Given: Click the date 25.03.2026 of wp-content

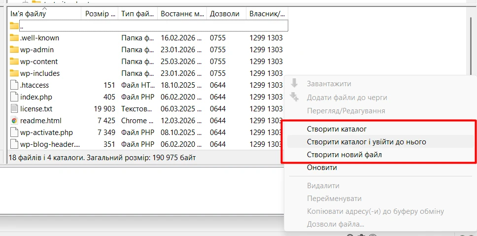Looking at the screenshot, I should [181, 62].
